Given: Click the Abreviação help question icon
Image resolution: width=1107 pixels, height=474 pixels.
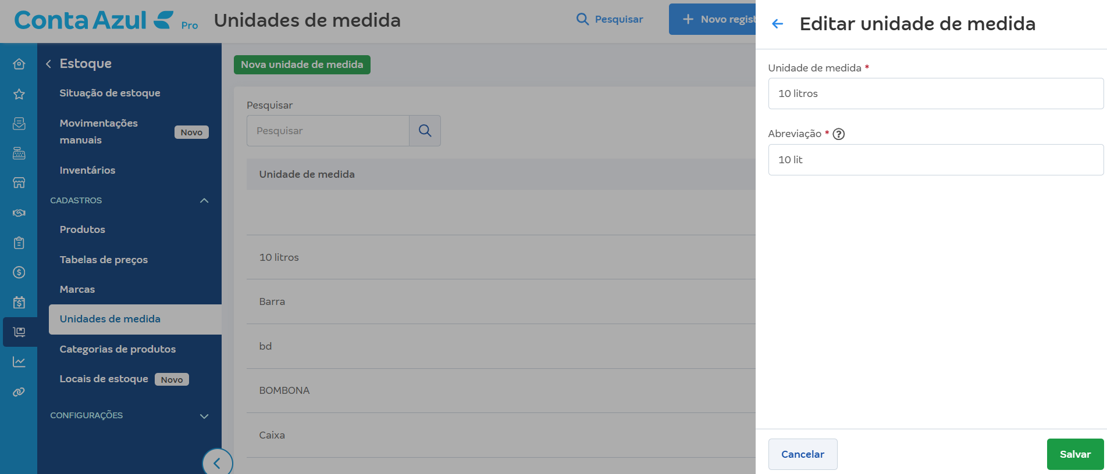Looking at the screenshot, I should tap(838, 134).
